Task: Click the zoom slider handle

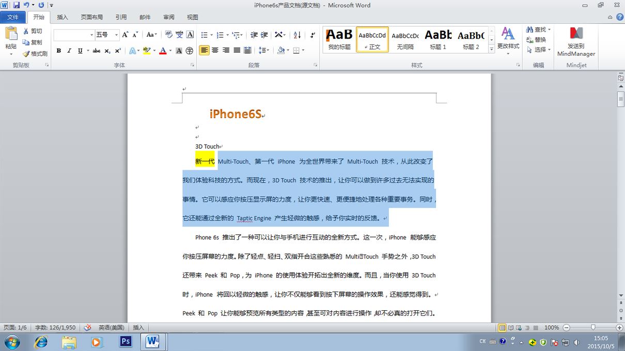Action: tap(593, 327)
